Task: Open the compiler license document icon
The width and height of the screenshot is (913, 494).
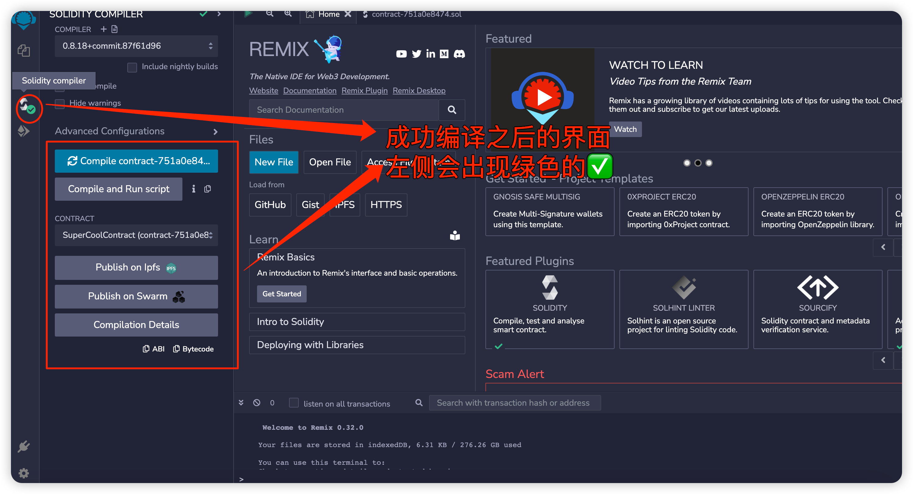Action: pos(115,29)
